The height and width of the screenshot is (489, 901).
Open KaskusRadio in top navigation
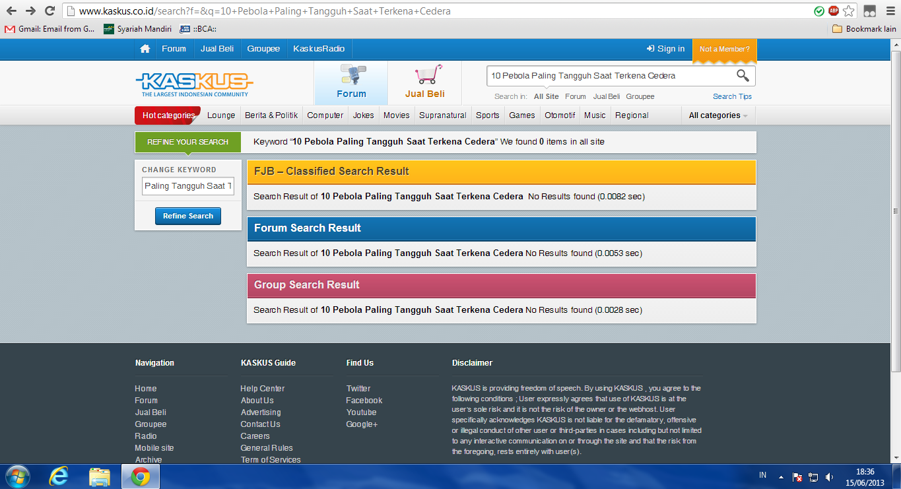click(319, 49)
